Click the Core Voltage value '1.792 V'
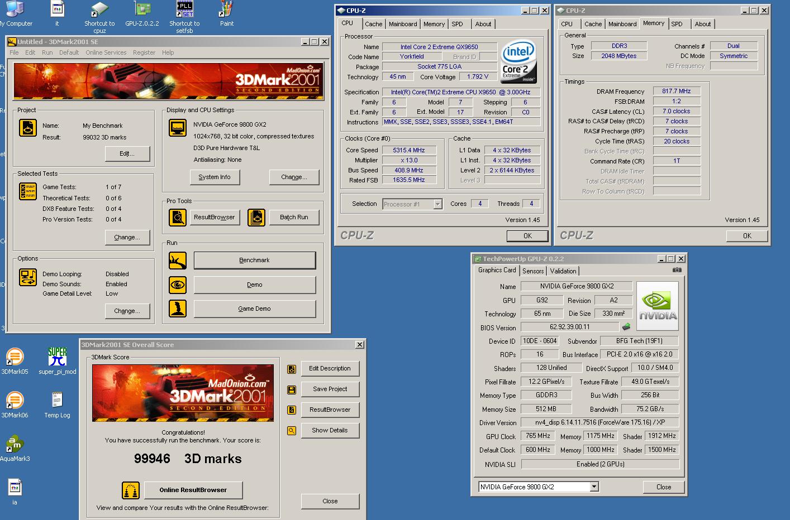Image resolution: width=790 pixels, height=520 pixels. [x=478, y=76]
